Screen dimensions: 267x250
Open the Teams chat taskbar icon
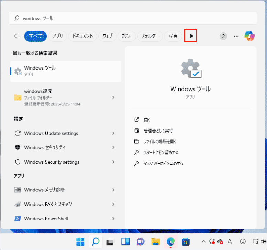tap(140, 241)
